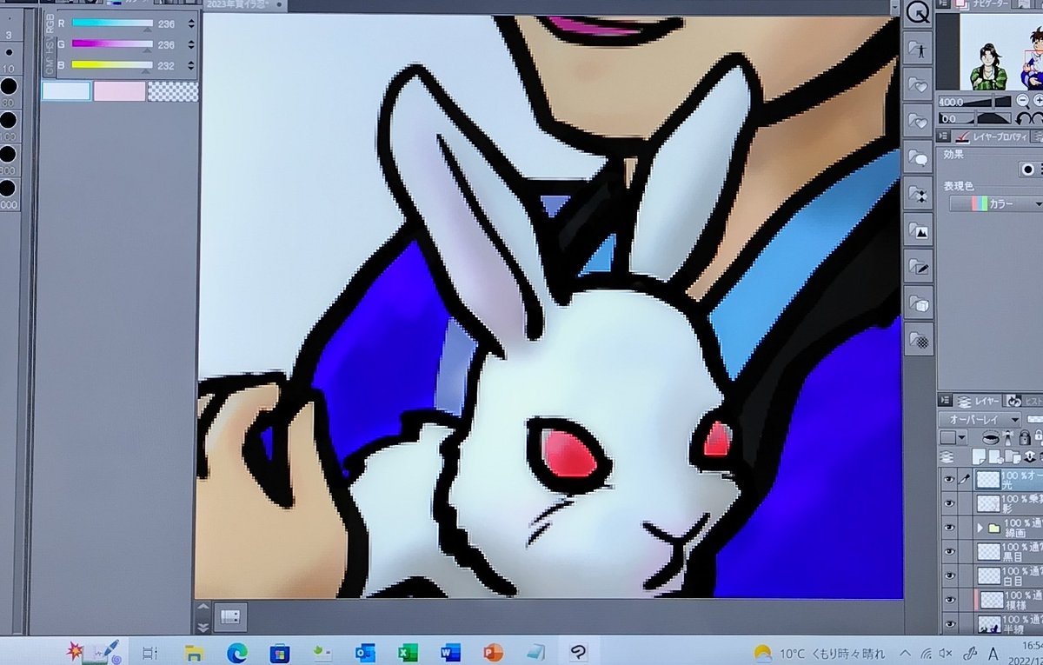Click the copy layer pages icon
This screenshot has width=1043, height=665.
tap(1014, 456)
